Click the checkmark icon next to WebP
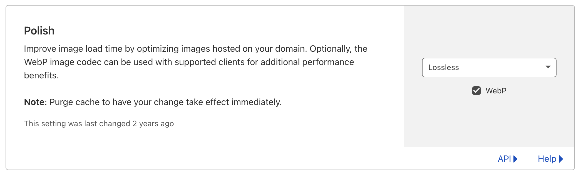 pos(476,91)
